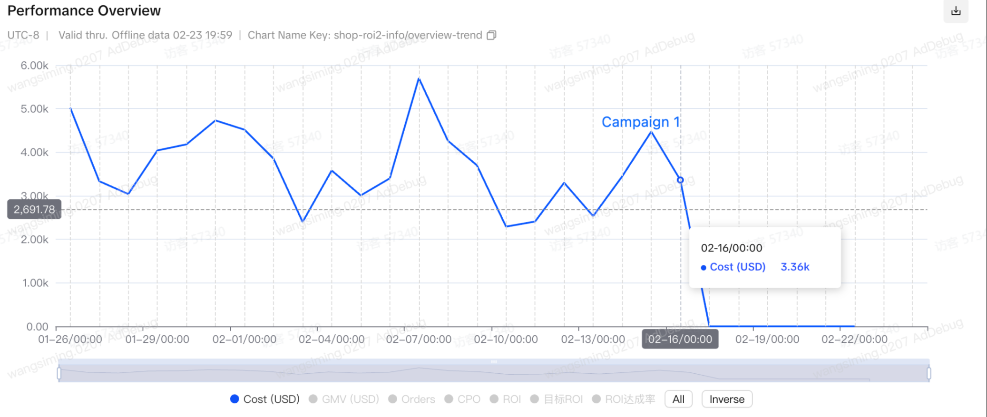987x417 pixels.
Task: Click the left handle of range slider
Action: (59, 373)
